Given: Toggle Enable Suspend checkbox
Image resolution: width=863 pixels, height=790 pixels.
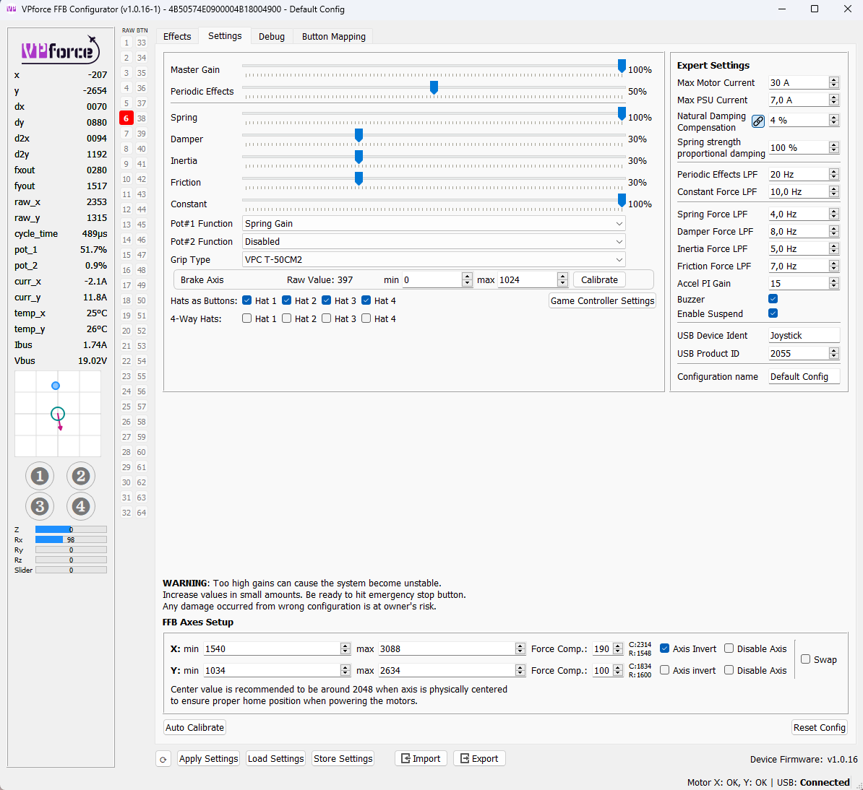Looking at the screenshot, I should (x=773, y=313).
